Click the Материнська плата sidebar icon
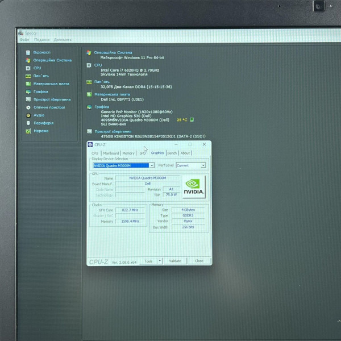 (28, 84)
